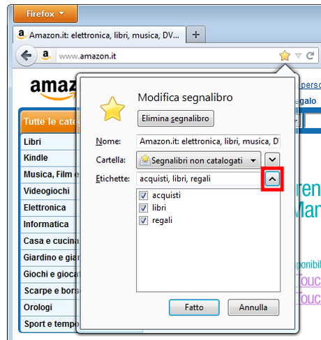This screenshot has width=321, height=340.
Task: Click the Amazon logo on the page
Action: click(x=53, y=89)
